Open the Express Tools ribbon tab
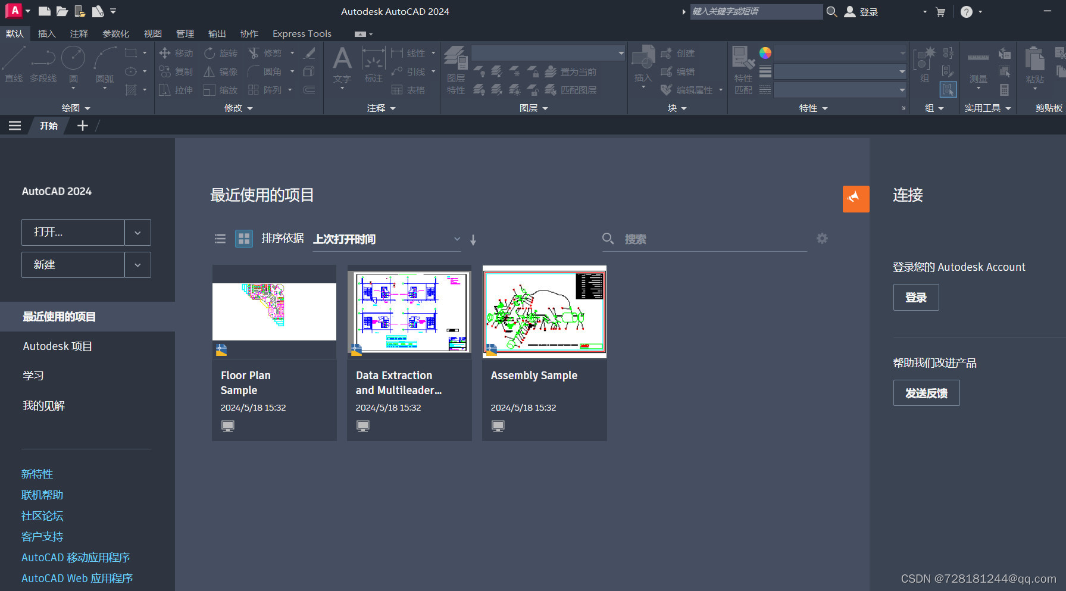 pyautogui.click(x=302, y=34)
